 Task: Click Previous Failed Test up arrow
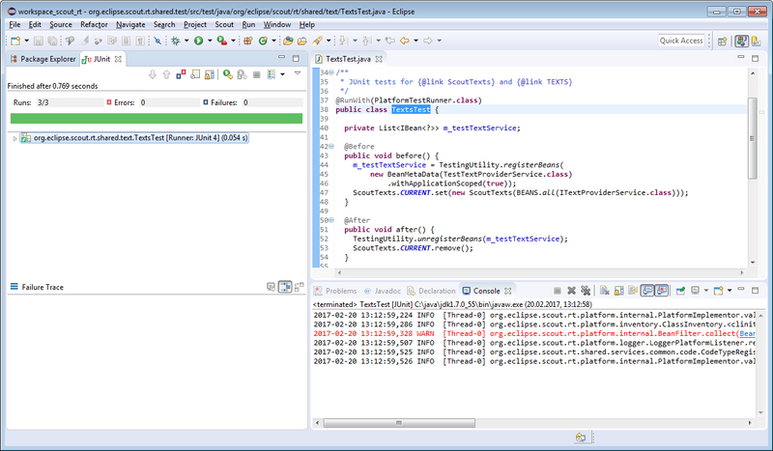(166, 74)
